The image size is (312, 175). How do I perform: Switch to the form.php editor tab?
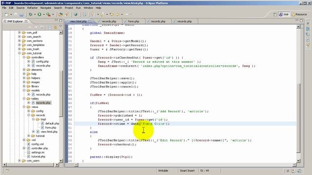pos(133,21)
